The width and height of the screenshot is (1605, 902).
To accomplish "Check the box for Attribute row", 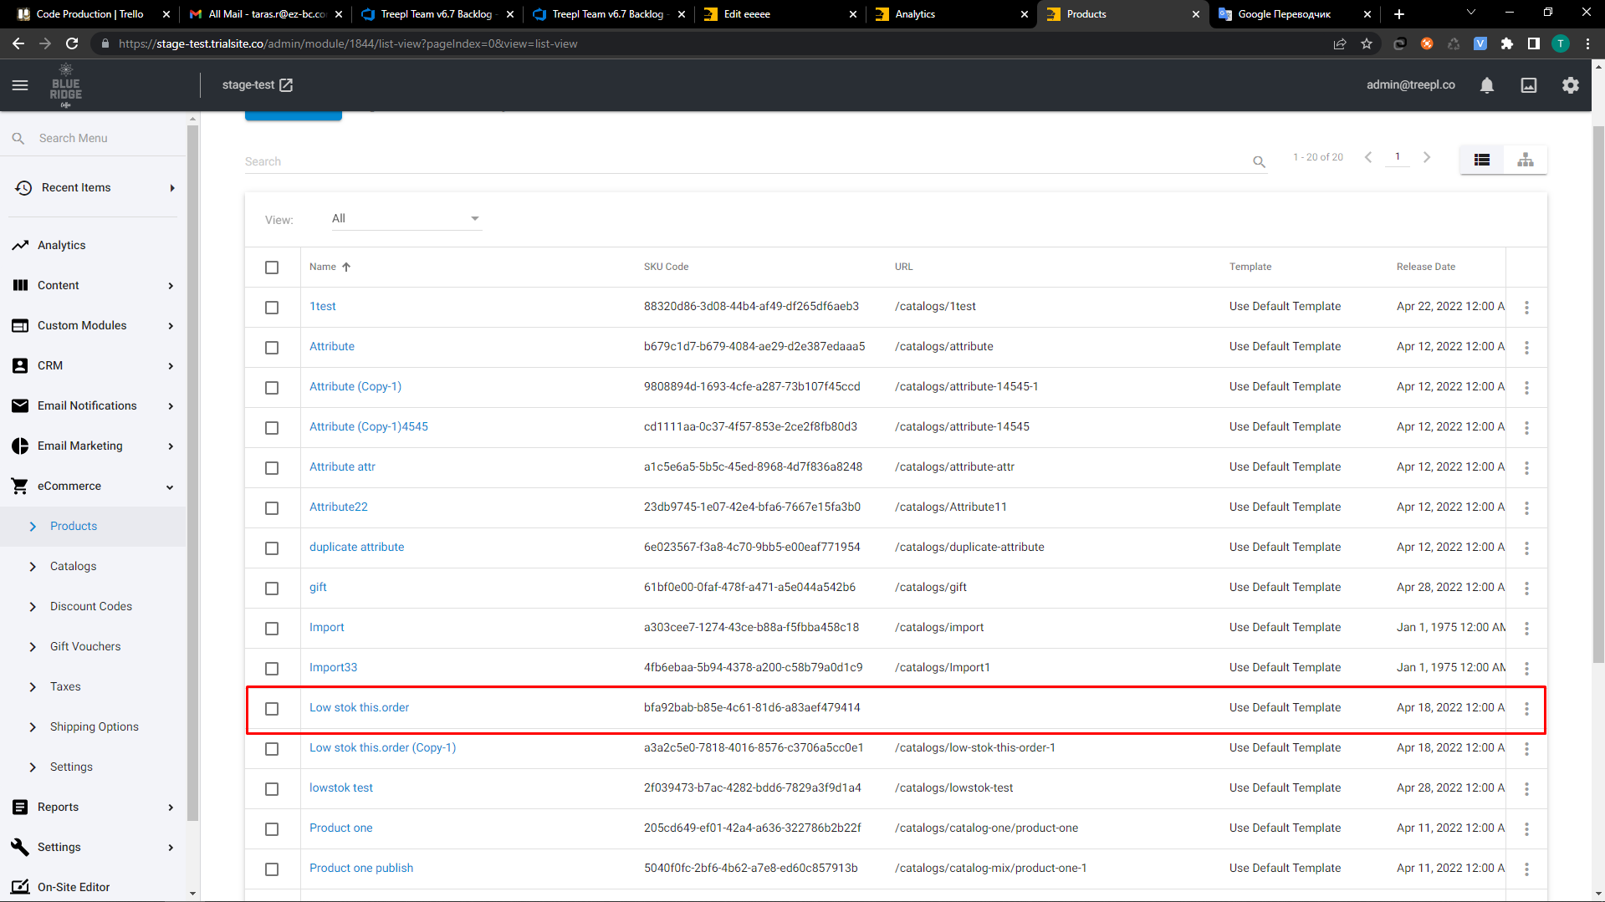I will [272, 348].
